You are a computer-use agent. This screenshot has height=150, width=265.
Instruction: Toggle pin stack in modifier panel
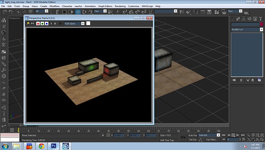[234, 80]
